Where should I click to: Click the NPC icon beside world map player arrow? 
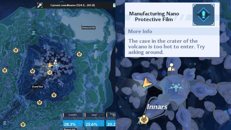[x=55, y=62]
